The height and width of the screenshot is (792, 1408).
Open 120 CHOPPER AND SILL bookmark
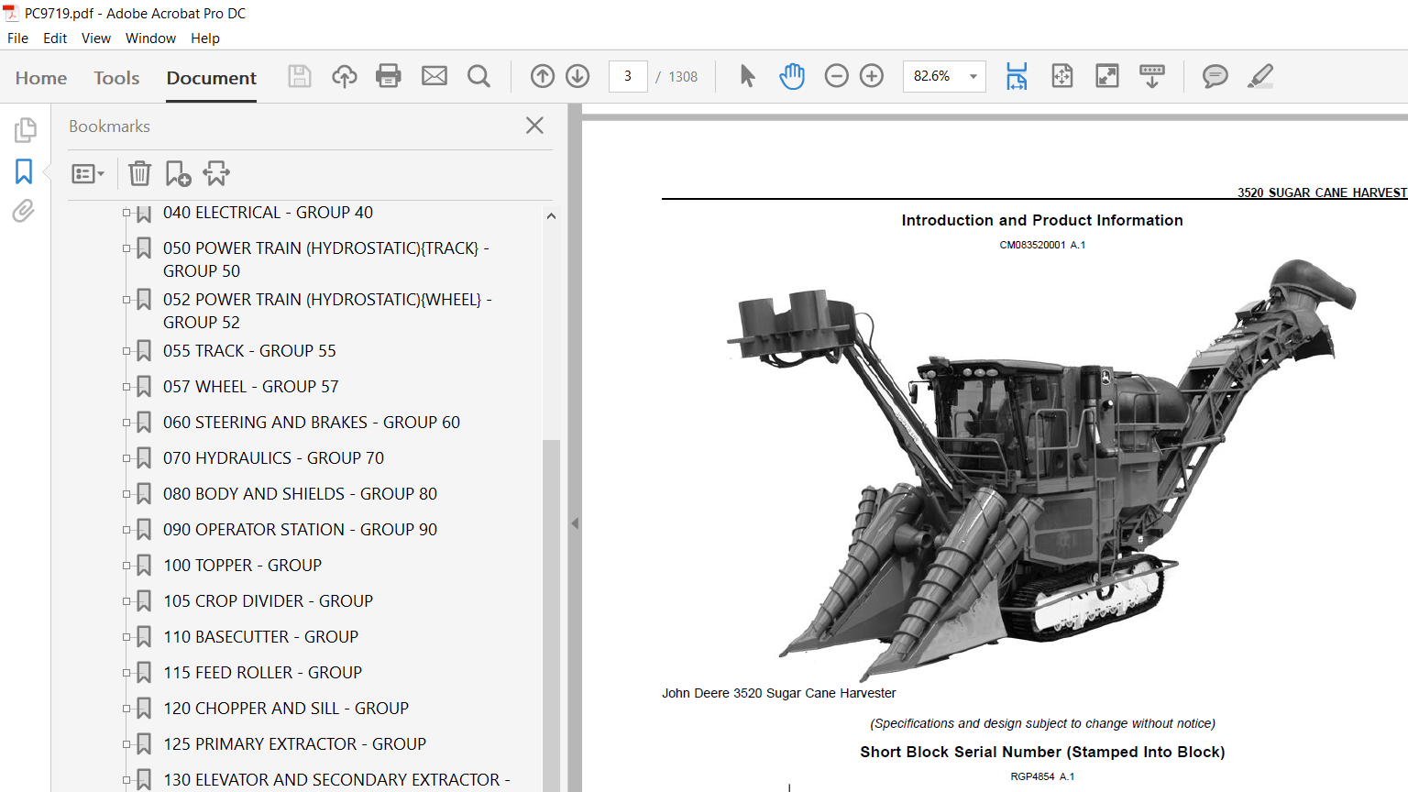tap(286, 709)
